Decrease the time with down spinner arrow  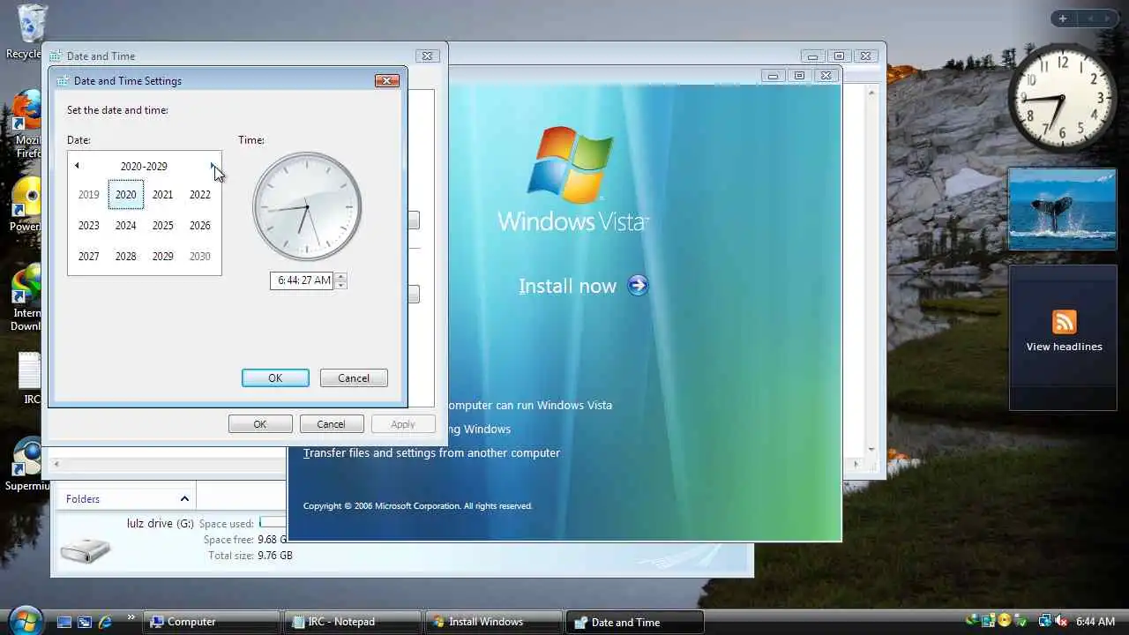pos(340,285)
